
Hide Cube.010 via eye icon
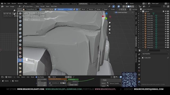point(166,36)
